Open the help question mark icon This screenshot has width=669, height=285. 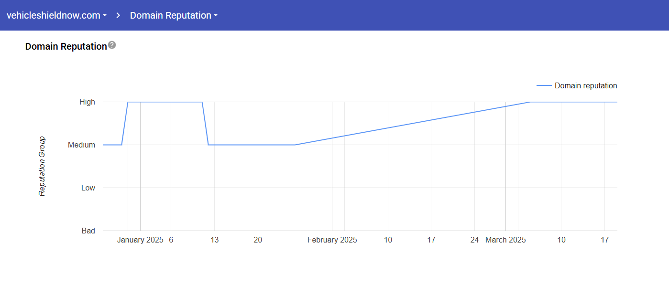click(112, 45)
